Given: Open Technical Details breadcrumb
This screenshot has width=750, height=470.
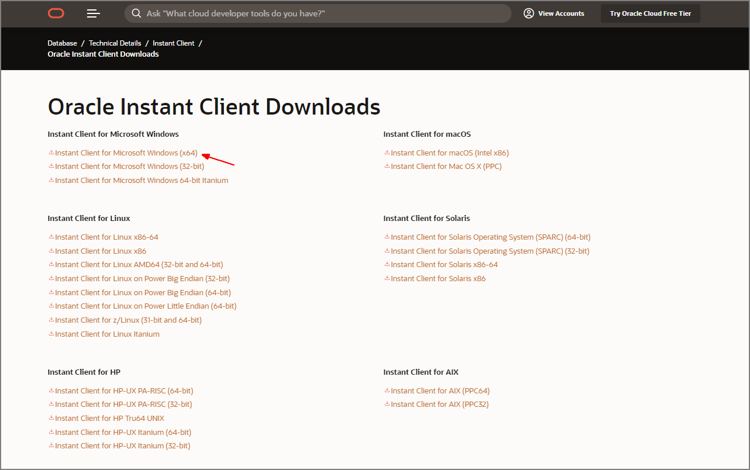Looking at the screenshot, I should [x=115, y=43].
